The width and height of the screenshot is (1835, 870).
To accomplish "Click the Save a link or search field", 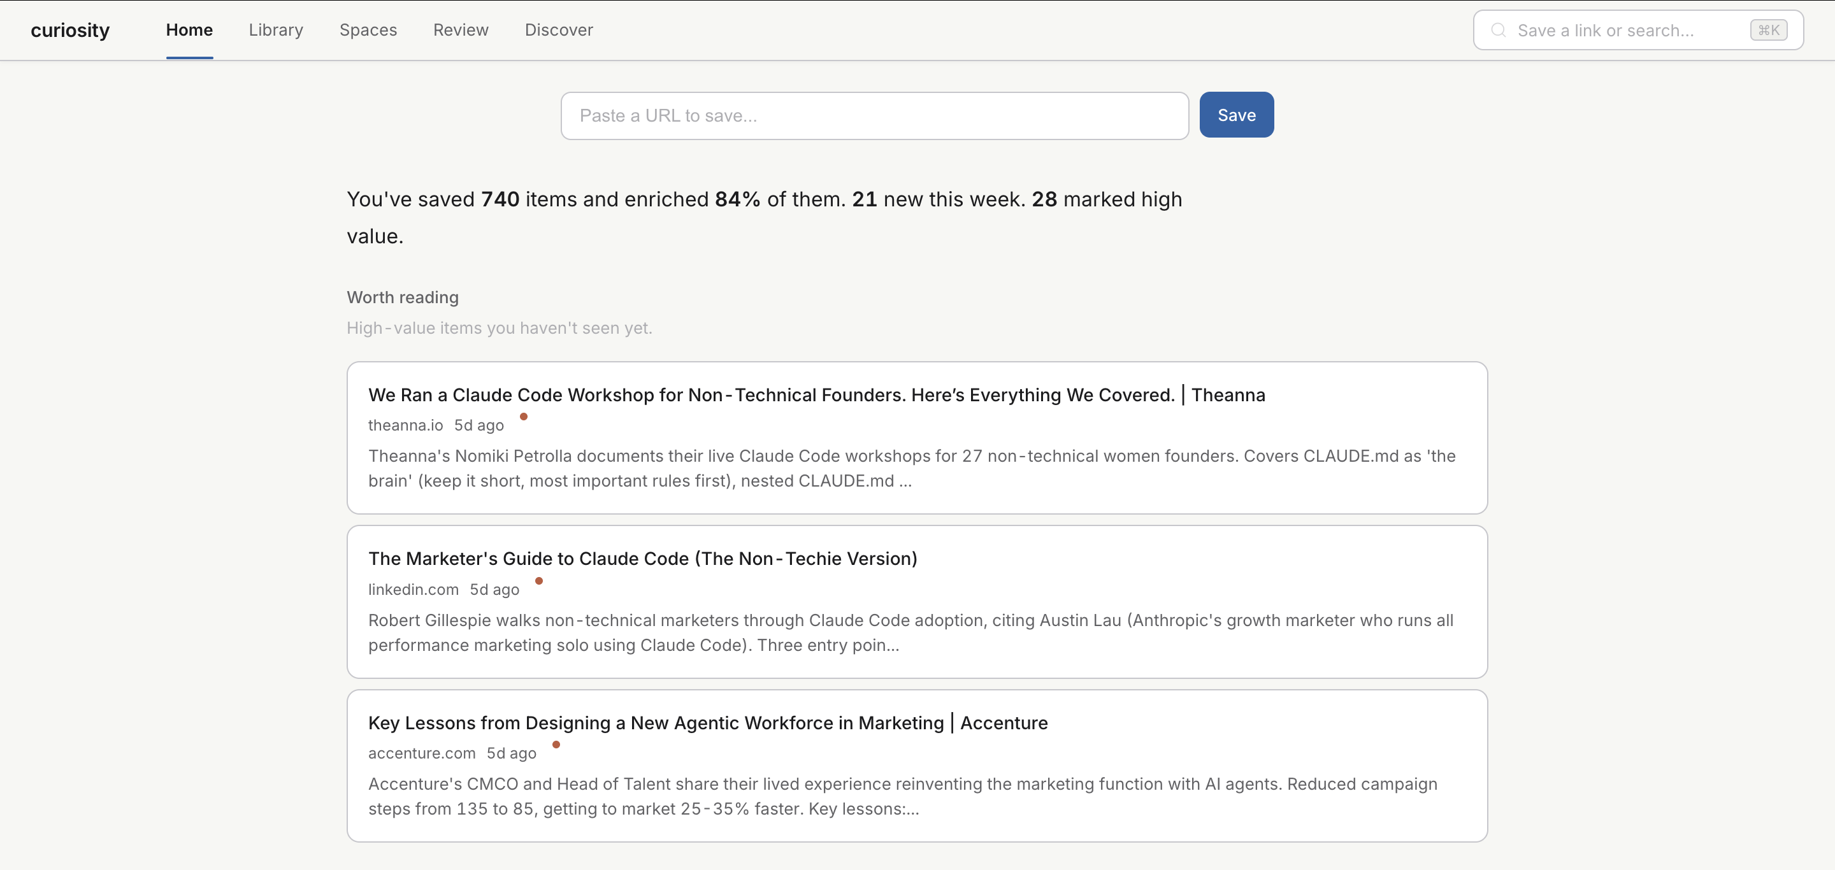I will point(1624,30).
